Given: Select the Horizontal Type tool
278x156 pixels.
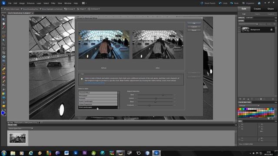Looking at the screenshot, I should click(x=3, y=49).
